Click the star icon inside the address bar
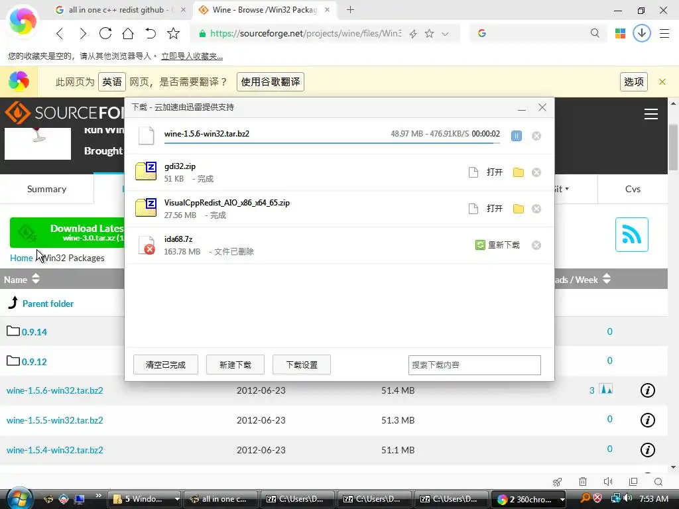Viewport: 679px width, 509px height. pyautogui.click(x=429, y=33)
